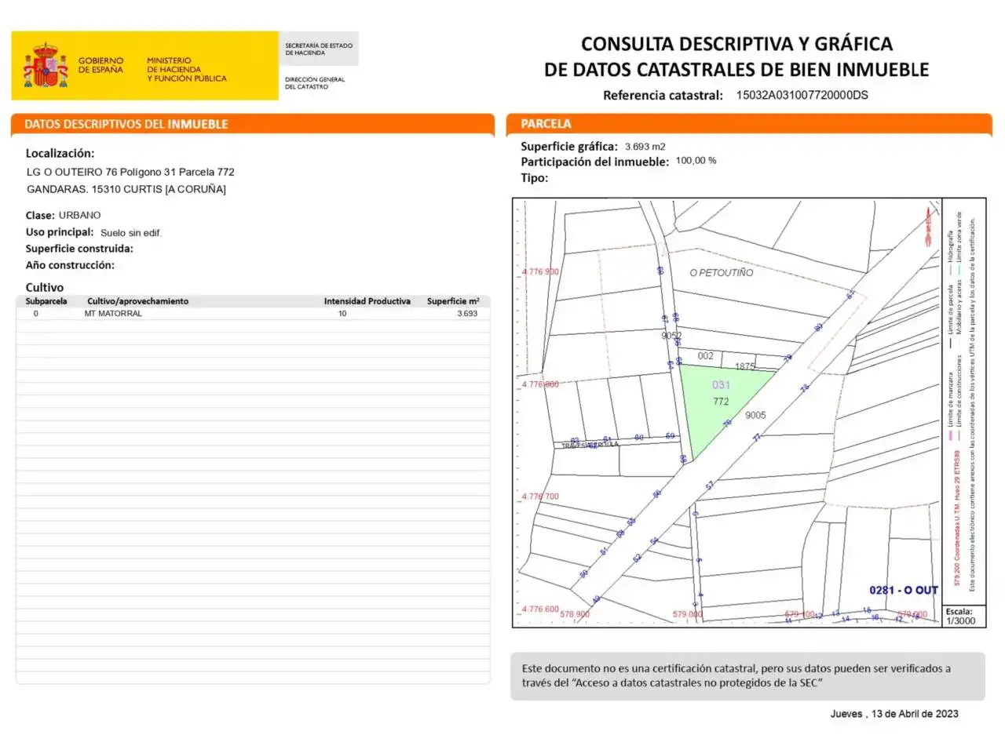Select address line 'LG O OUTEIRO 76 Polígono 31 Parcela 772'
The image size is (1005, 753).
[x=130, y=172]
